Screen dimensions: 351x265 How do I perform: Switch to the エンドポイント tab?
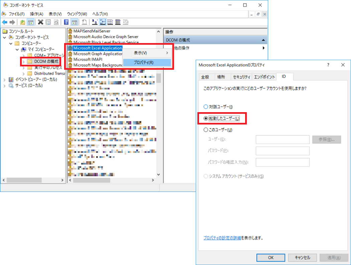(x=265, y=77)
